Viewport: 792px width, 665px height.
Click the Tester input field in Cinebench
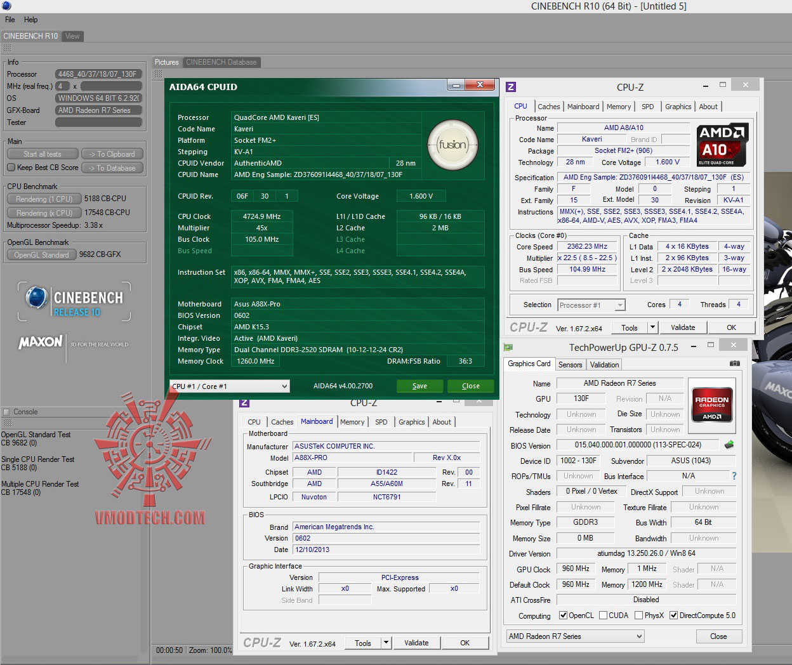click(x=98, y=122)
